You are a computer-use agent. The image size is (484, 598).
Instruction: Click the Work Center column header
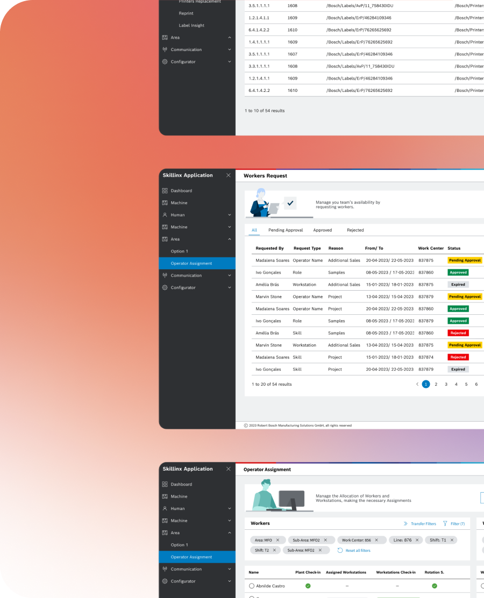pyautogui.click(x=431, y=248)
